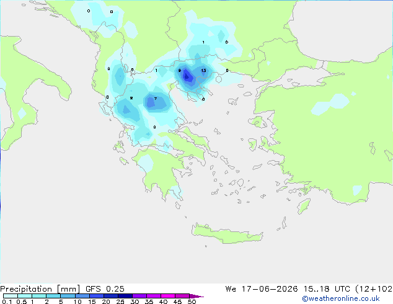The height and width of the screenshot is (304, 393).
Task: Click the 'We 17-06-2026' date text
Action: pos(262,289)
